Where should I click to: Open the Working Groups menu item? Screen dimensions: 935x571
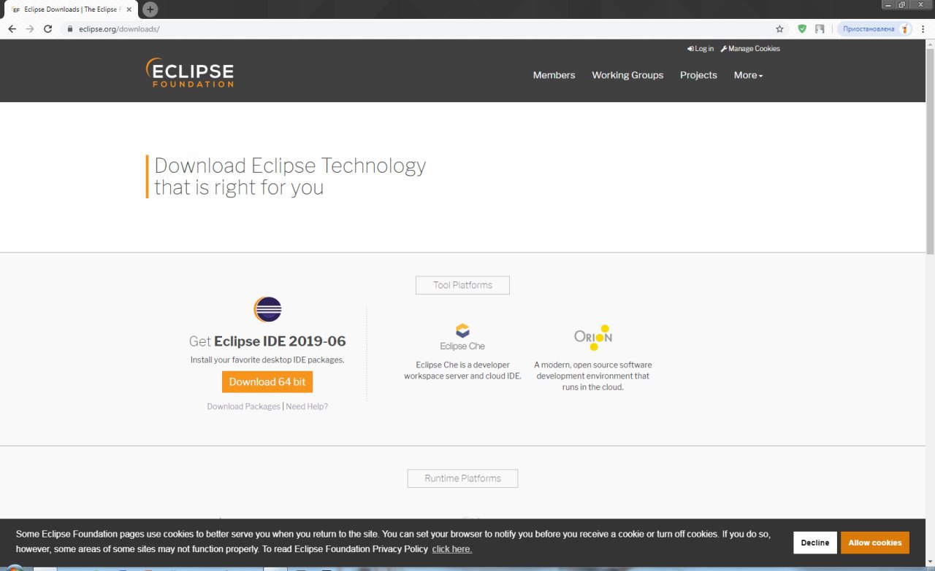click(x=627, y=75)
